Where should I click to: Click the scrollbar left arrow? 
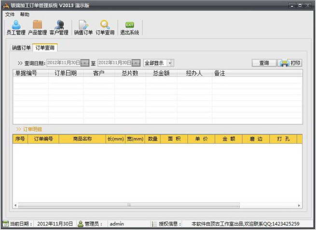click(x=15, y=205)
